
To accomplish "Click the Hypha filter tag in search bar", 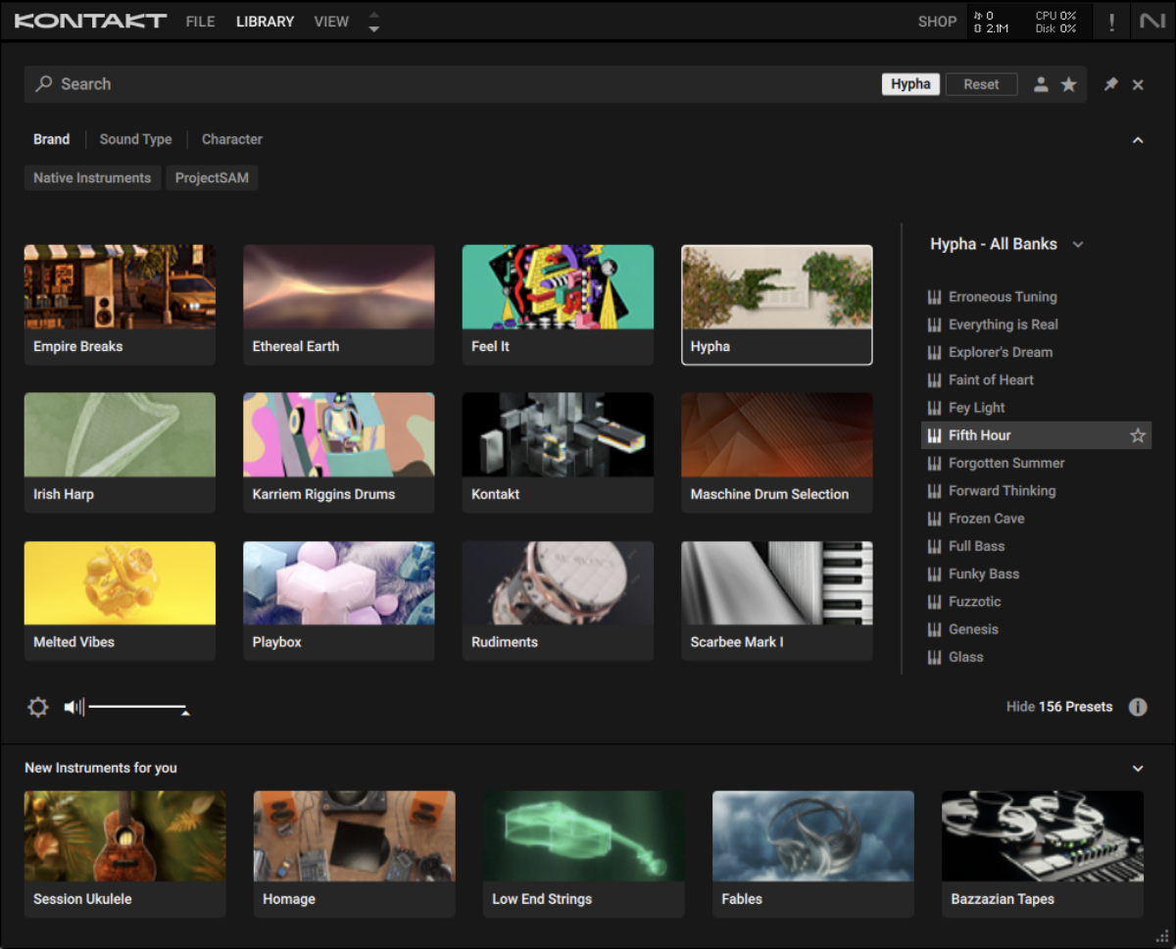I will [x=910, y=84].
